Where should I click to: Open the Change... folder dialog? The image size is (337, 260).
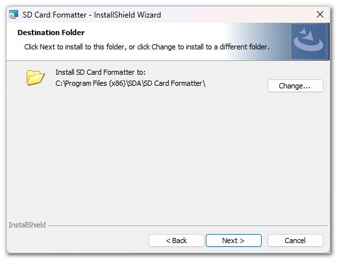click(x=295, y=86)
